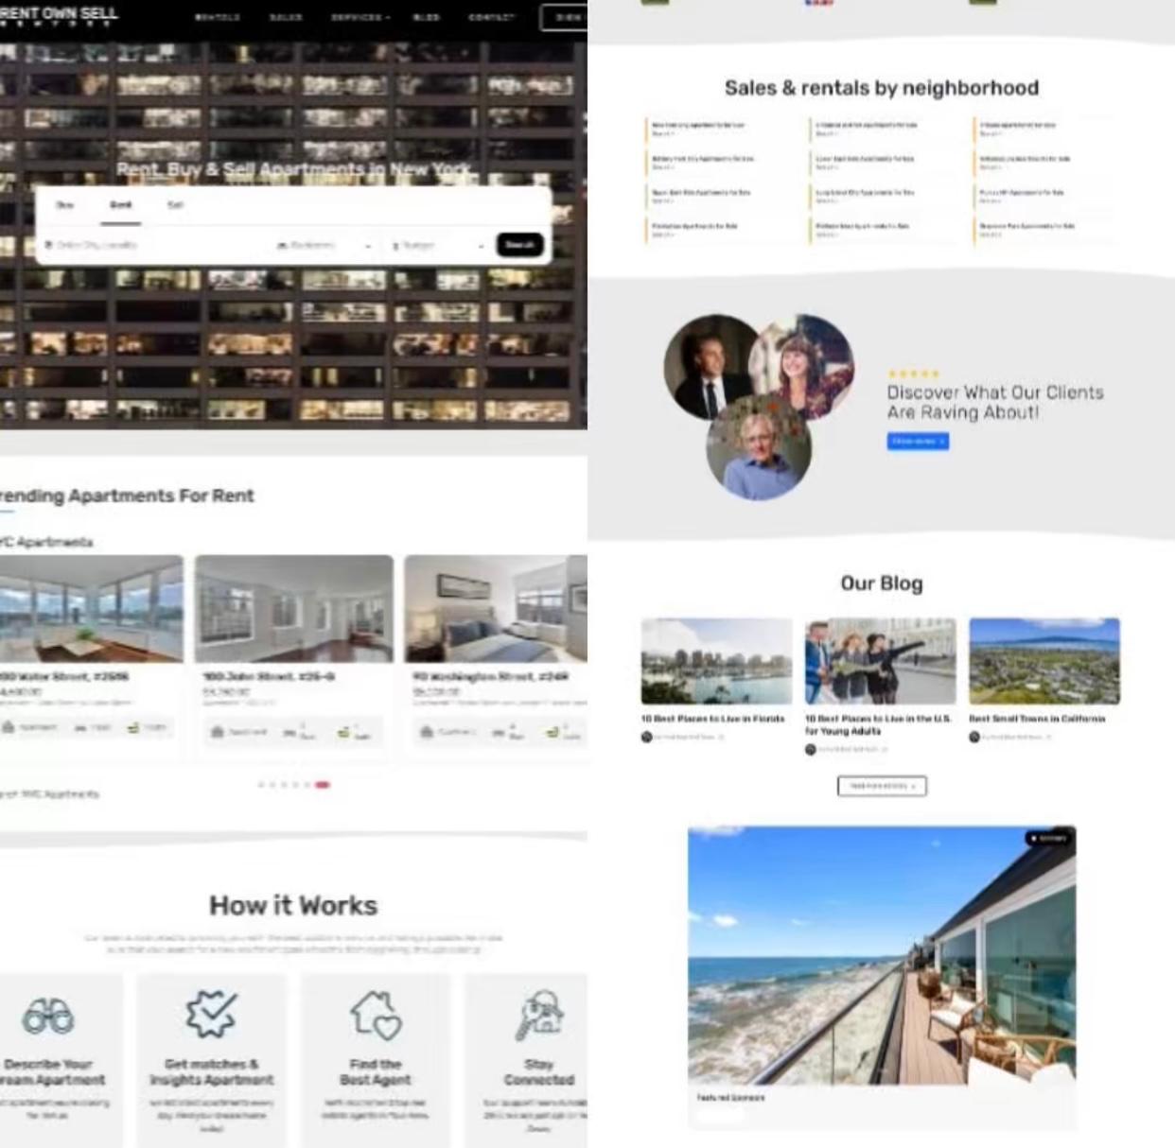Select the active red carousel pagination dot
The image size is (1175, 1148).
tap(323, 785)
